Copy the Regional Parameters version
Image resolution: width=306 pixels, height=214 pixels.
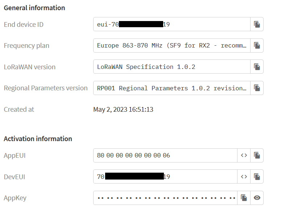pos(257,88)
